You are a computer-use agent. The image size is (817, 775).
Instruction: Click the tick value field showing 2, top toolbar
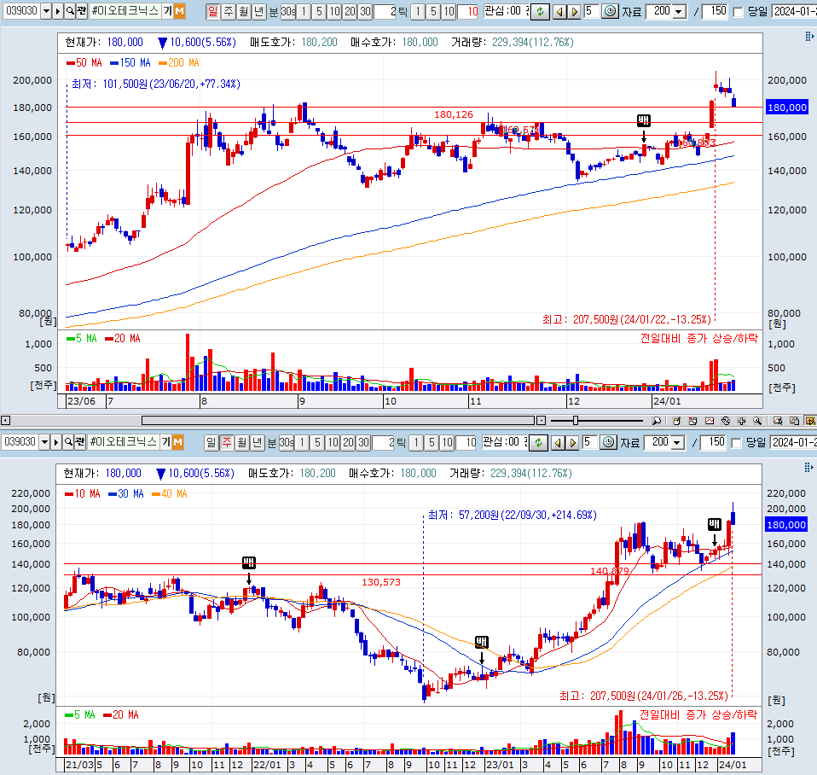click(x=385, y=11)
